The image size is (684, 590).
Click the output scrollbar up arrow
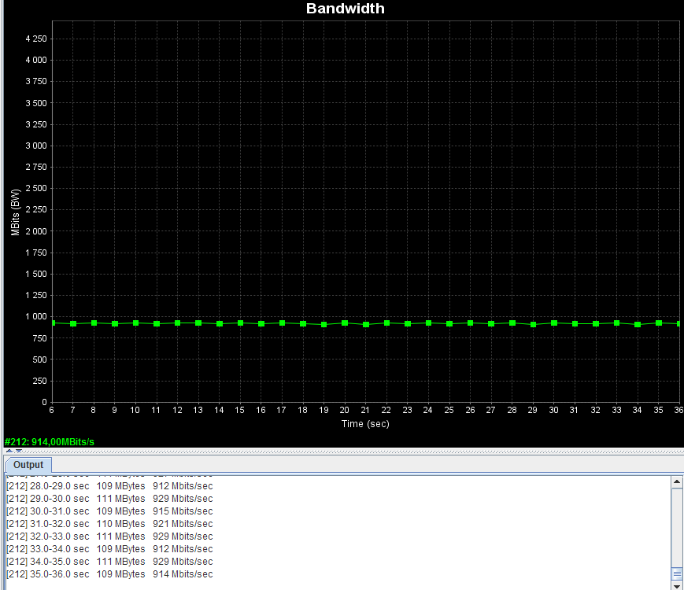[677, 482]
